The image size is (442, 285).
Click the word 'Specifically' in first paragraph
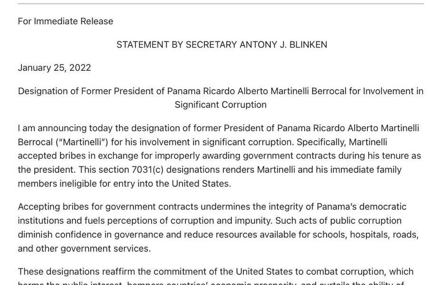click(x=321, y=142)
